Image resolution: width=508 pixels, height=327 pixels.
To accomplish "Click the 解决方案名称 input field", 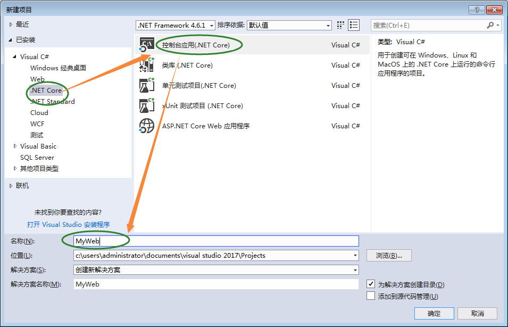I will pos(216,284).
